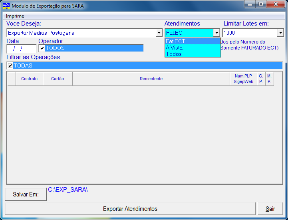
Task: Minimize the Modulo de Exportação window
Action: click(x=250, y=4)
